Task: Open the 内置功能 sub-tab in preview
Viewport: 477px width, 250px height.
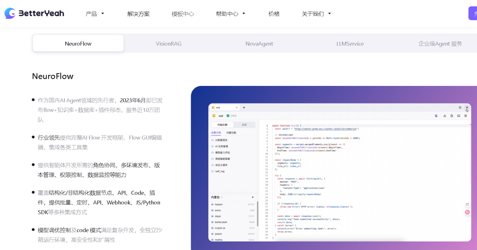Action: 231,132
